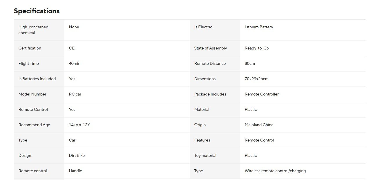The image size is (371, 180).
Task: Click the Specifications heading
Action: (37, 11)
